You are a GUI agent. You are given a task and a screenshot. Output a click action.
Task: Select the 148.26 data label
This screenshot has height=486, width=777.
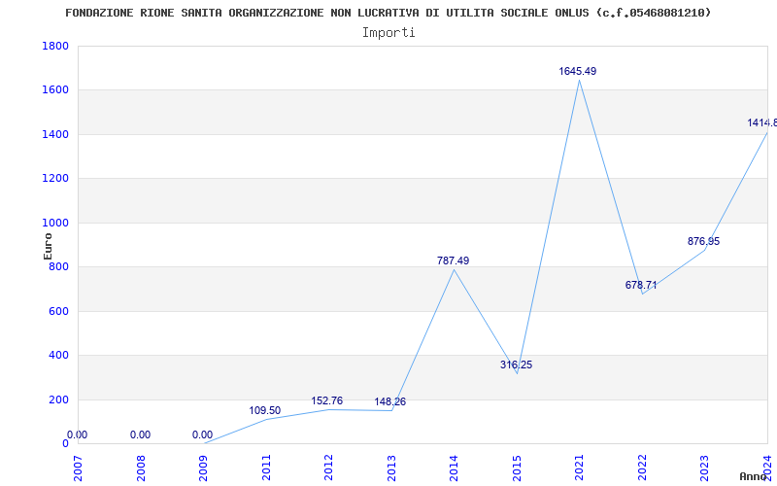(390, 401)
